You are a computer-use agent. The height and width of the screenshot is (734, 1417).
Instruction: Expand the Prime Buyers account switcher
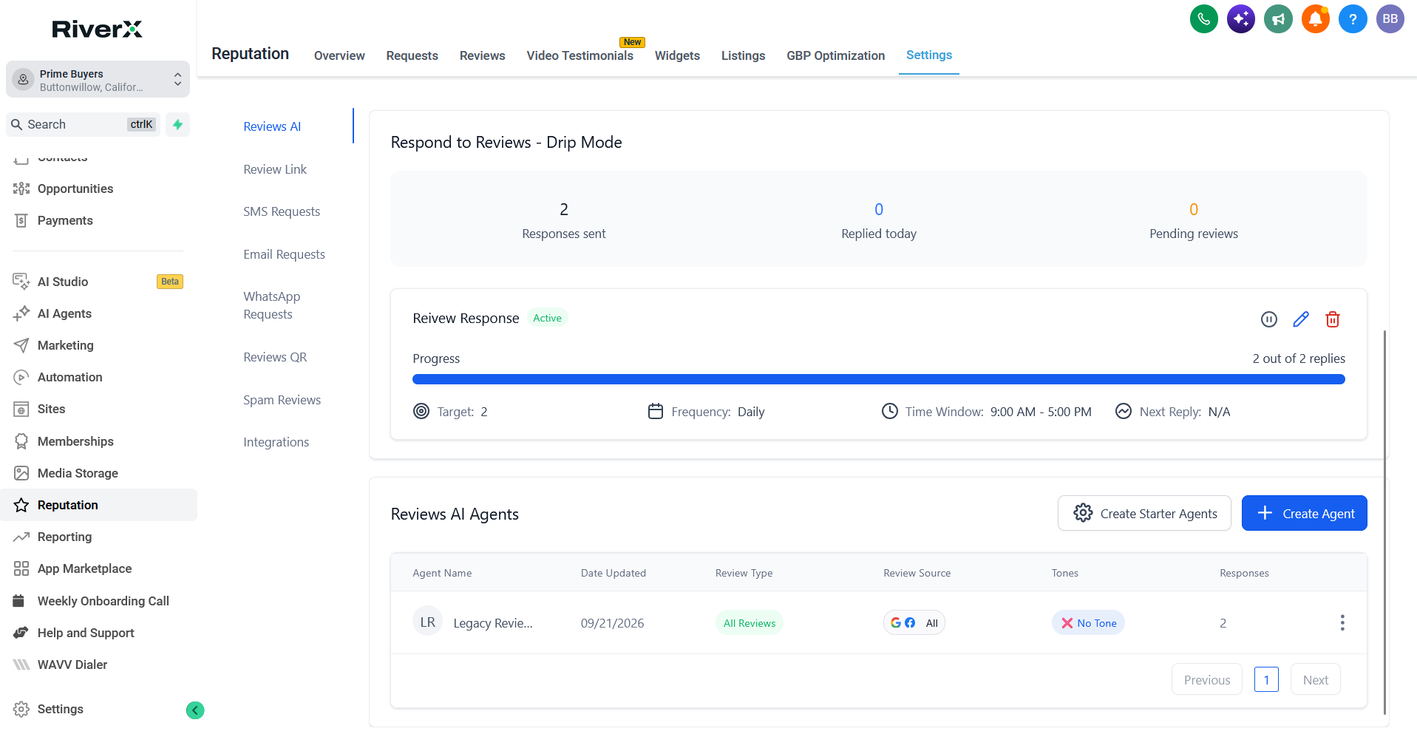click(x=98, y=79)
